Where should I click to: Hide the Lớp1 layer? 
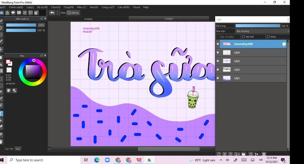[218, 78]
